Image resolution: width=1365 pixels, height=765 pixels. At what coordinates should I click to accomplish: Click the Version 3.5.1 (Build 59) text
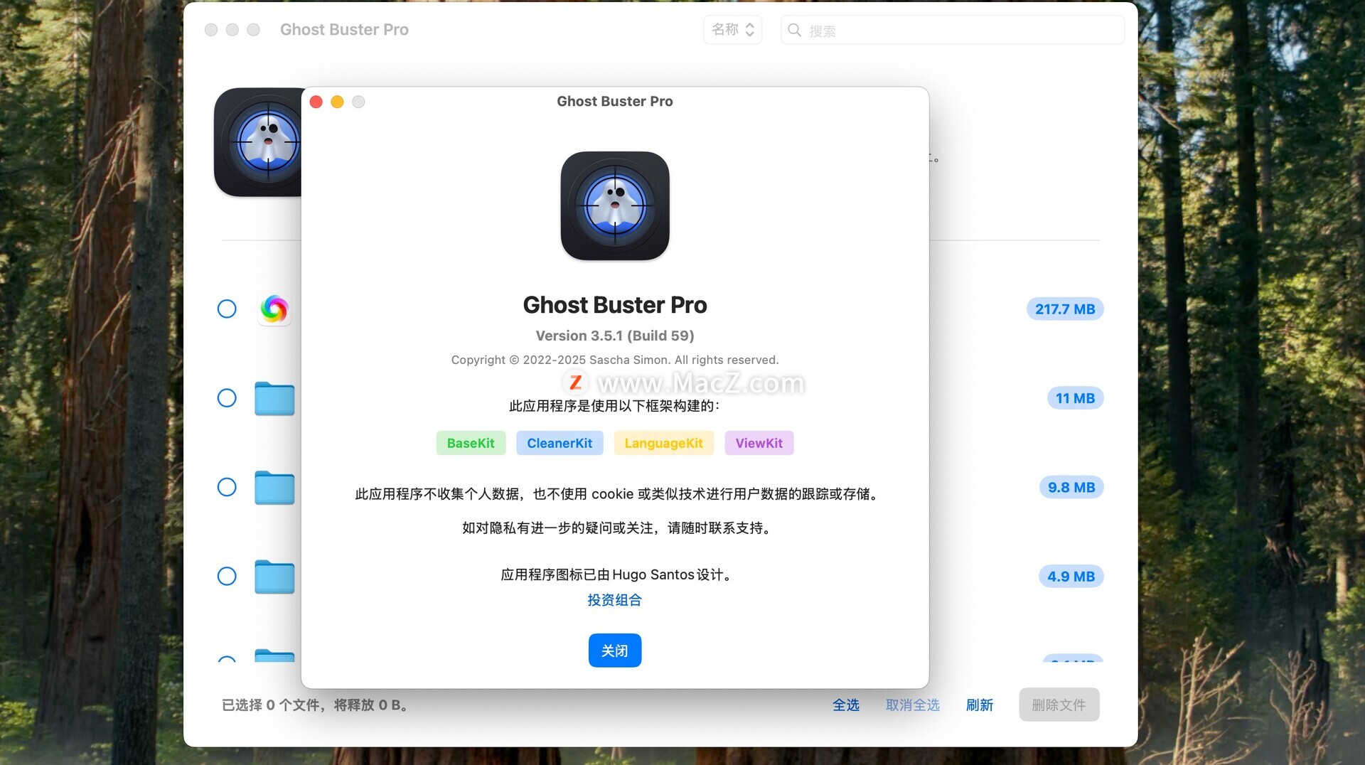pyautogui.click(x=615, y=336)
